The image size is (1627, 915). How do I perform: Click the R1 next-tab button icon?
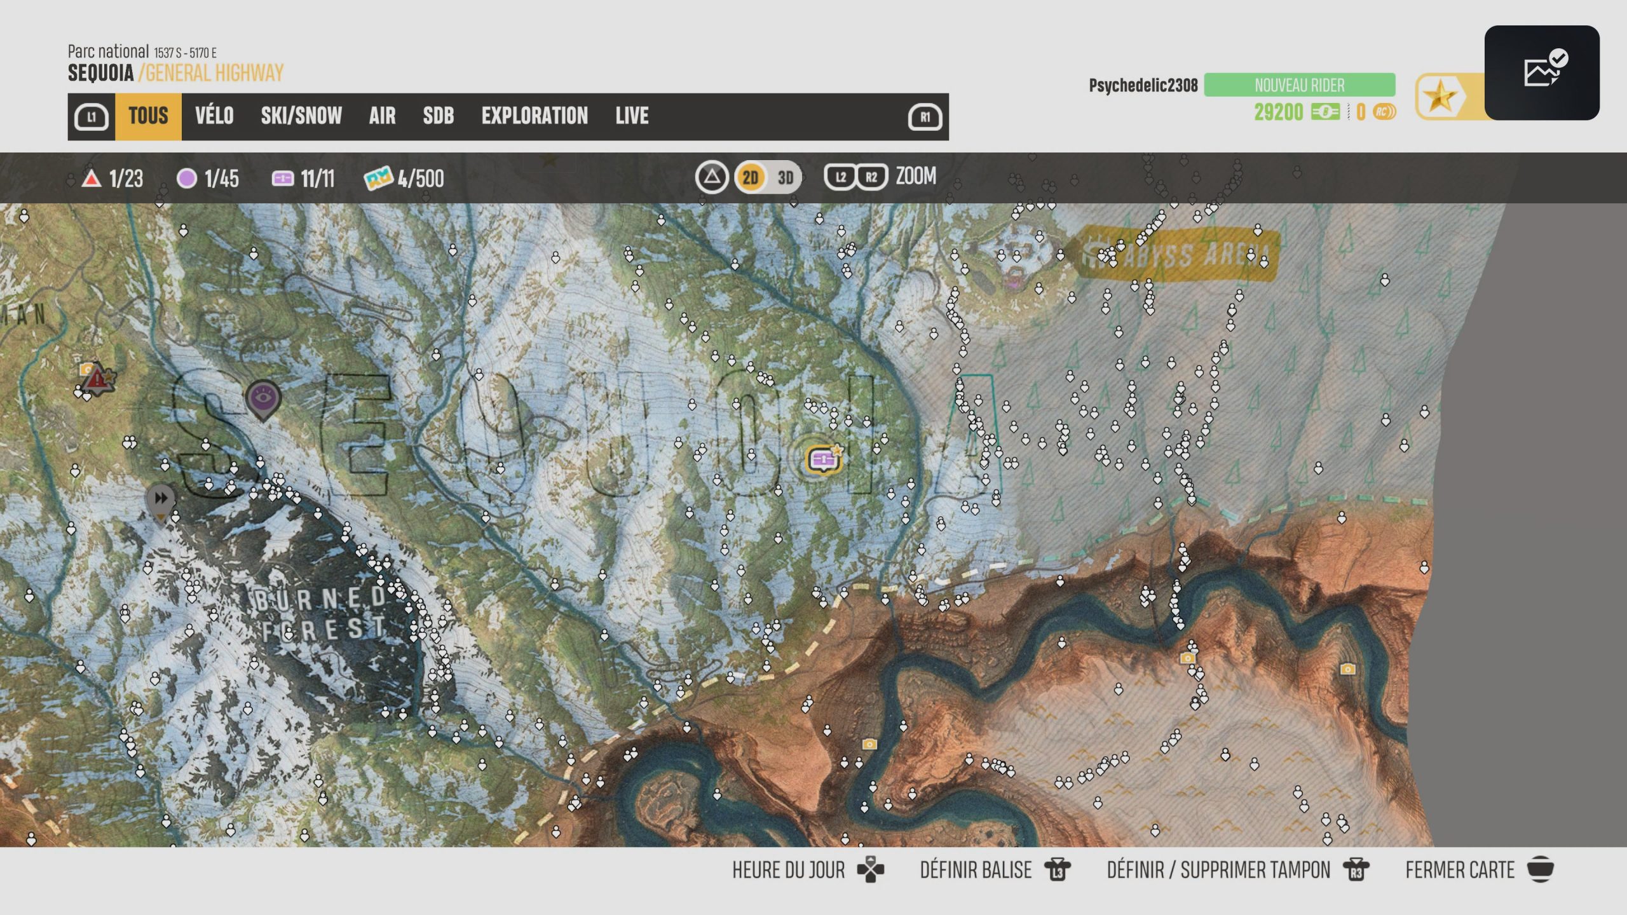(x=925, y=117)
